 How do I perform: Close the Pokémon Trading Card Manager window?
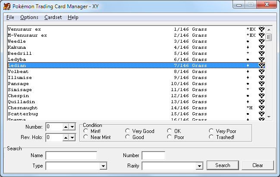tap(267, 4)
